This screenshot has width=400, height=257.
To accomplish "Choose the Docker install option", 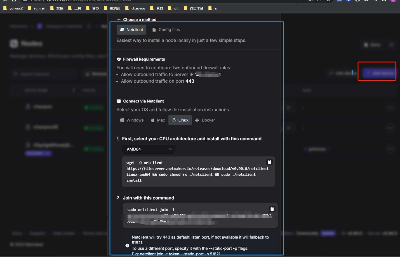I will coord(205,120).
